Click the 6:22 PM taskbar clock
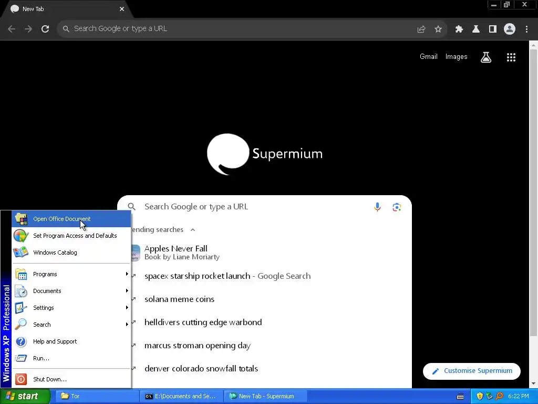Viewport: 538px width, 404px height. pyautogui.click(x=518, y=397)
